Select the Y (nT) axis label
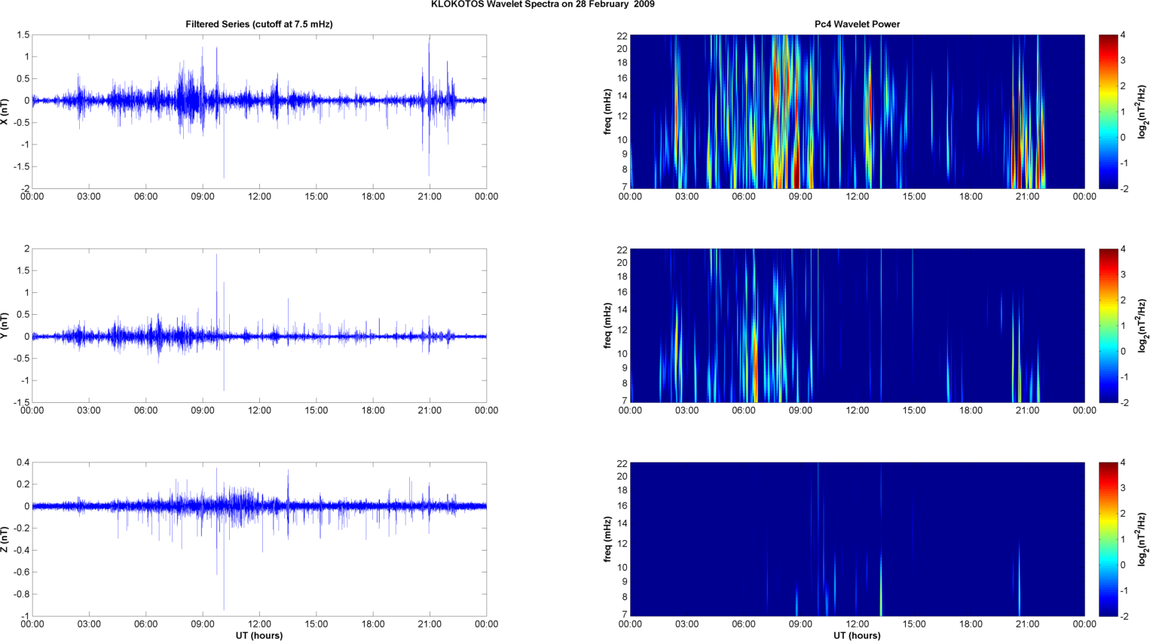Screen dimensions: 1150x641 point(5,325)
